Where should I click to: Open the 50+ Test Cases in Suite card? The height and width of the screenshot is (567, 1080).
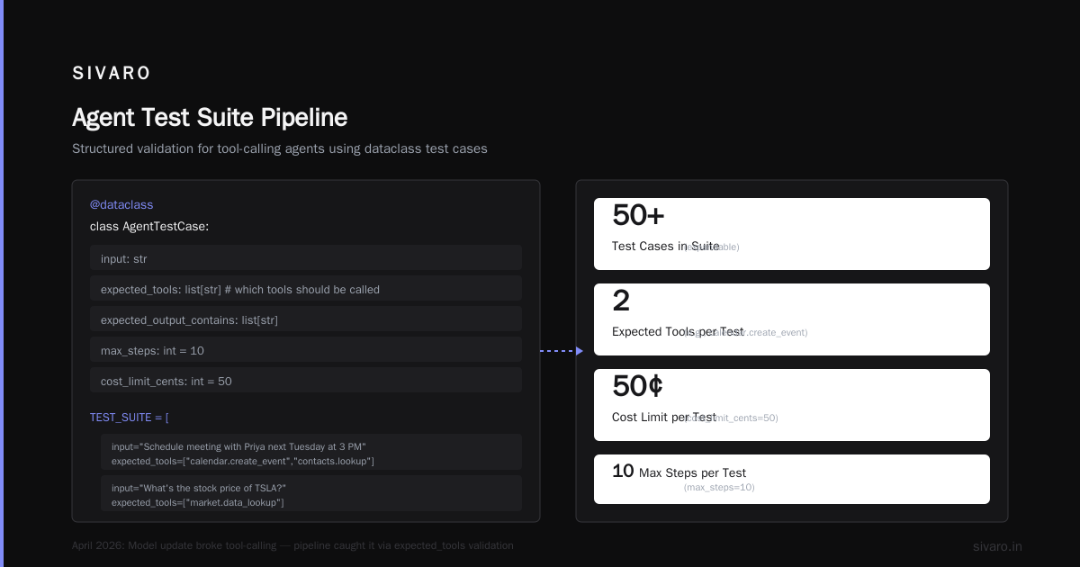click(x=792, y=234)
